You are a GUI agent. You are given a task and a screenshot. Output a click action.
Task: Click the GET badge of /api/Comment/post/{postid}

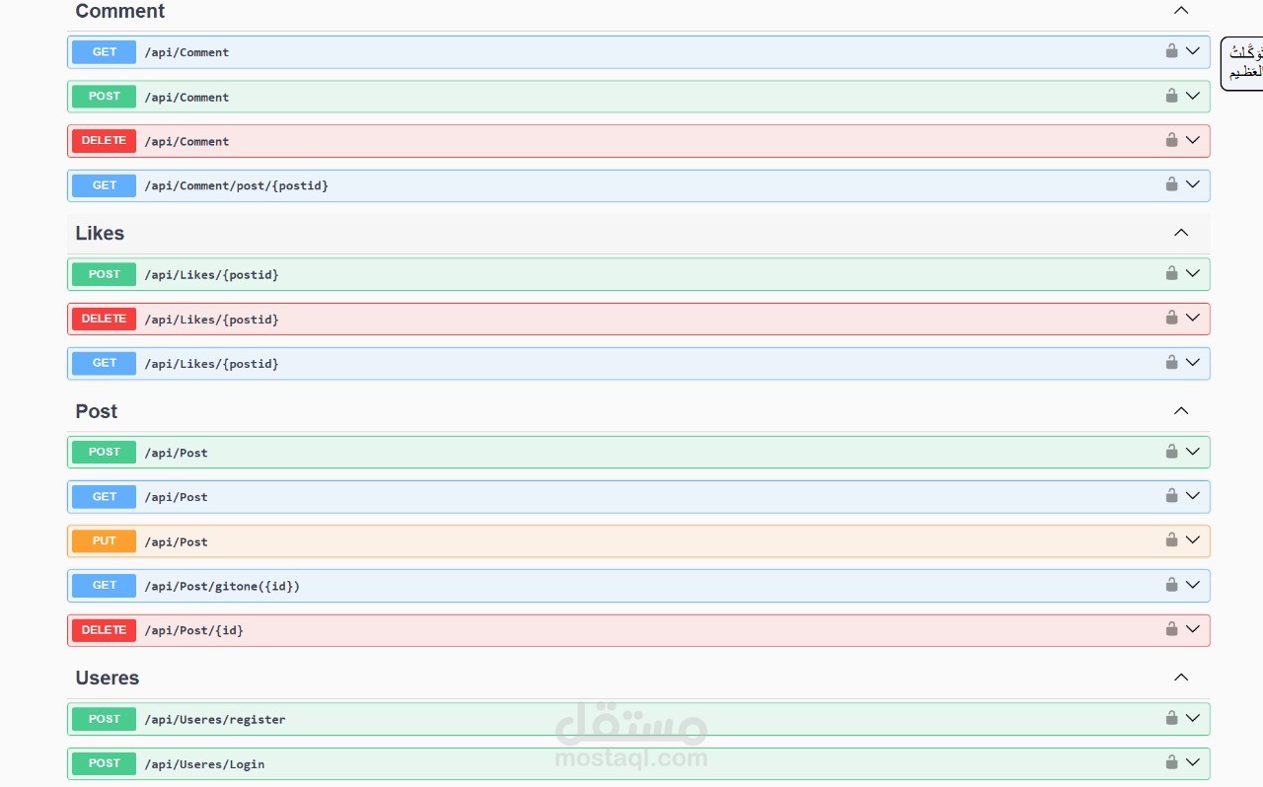pos(104,185)
